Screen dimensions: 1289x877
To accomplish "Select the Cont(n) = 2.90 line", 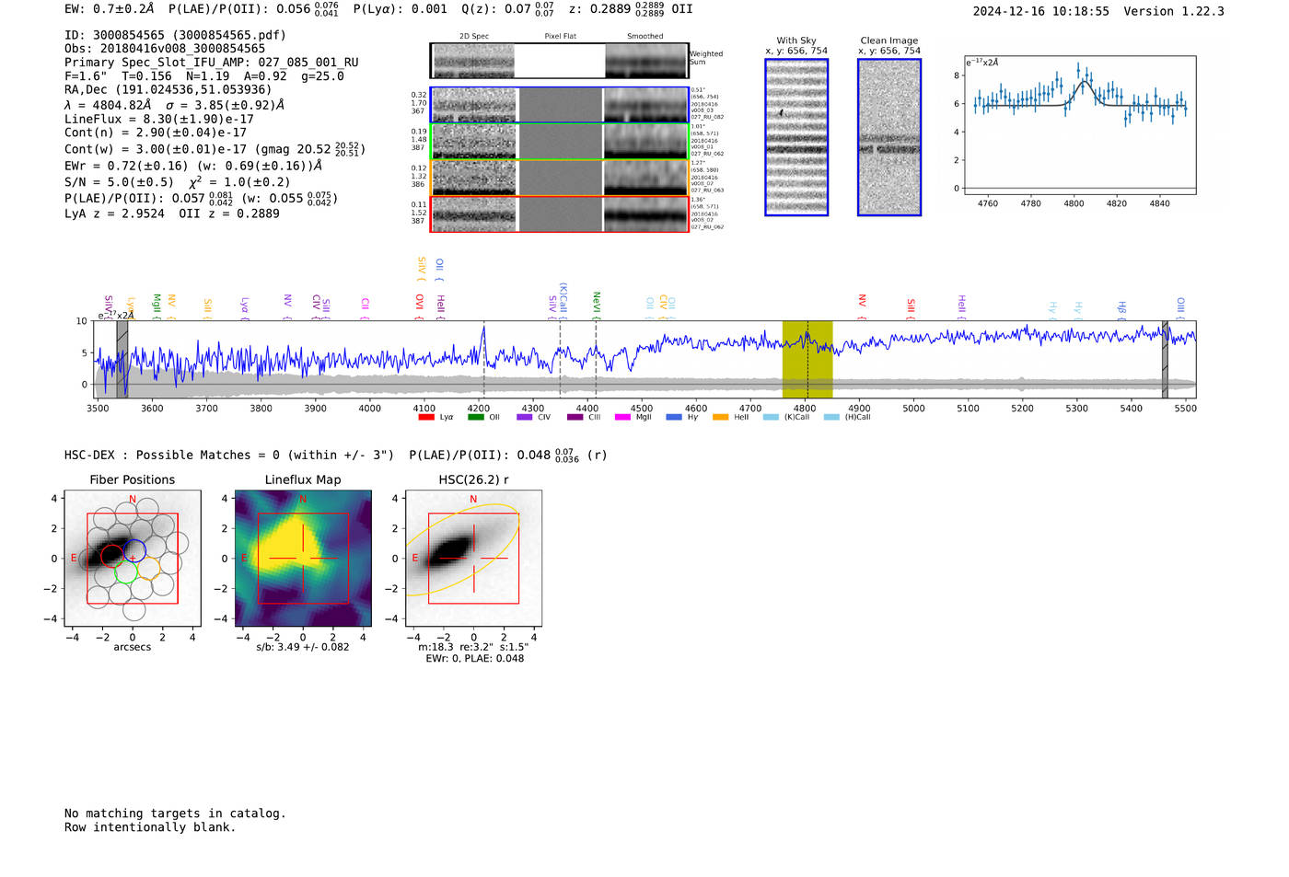I will coord(156,133).
